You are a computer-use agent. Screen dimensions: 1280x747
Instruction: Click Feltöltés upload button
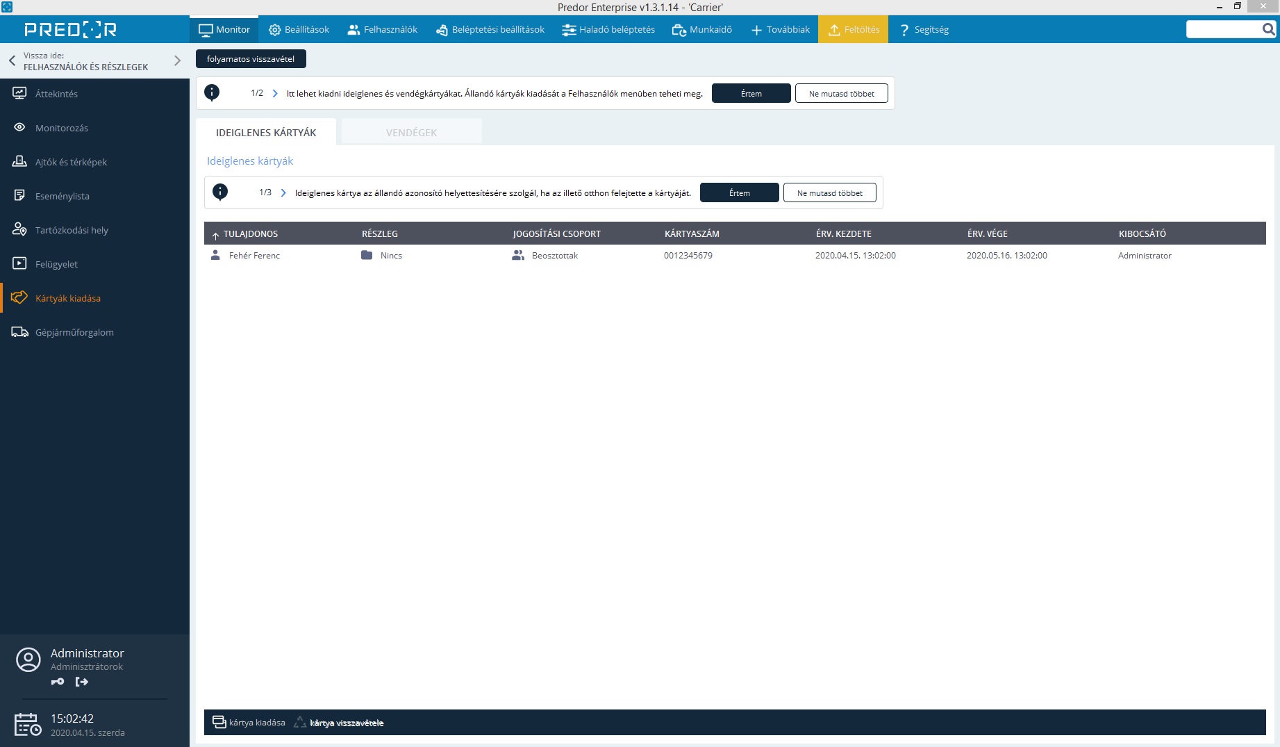pyautogui.click(x=853, y=29)
